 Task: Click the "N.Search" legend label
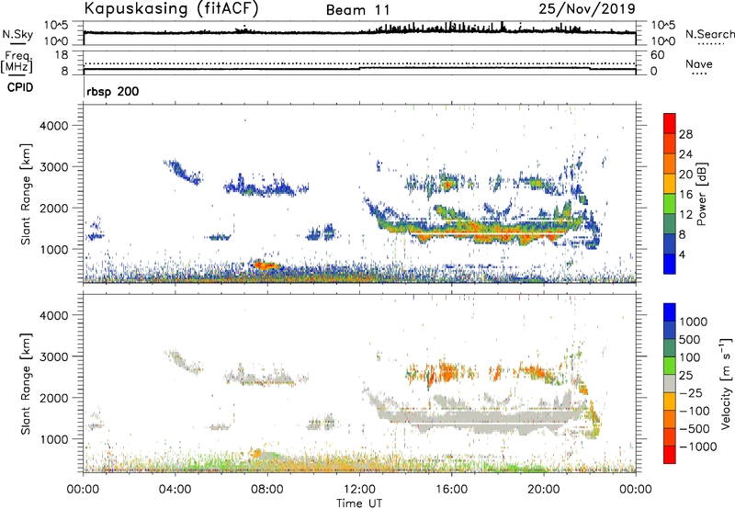click(x=709, y=34)
